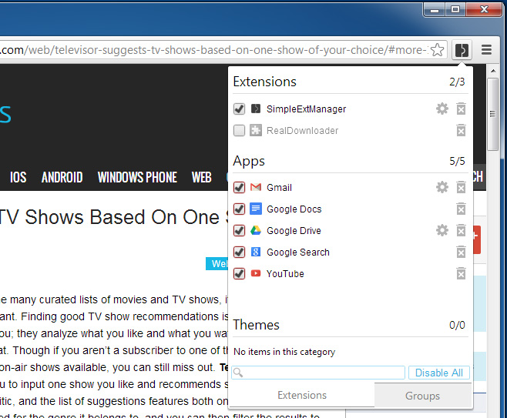Click the 2/3 extensions count
This screenshot has width=507, height=418.
pyautogui.click(x=457, y=82)
